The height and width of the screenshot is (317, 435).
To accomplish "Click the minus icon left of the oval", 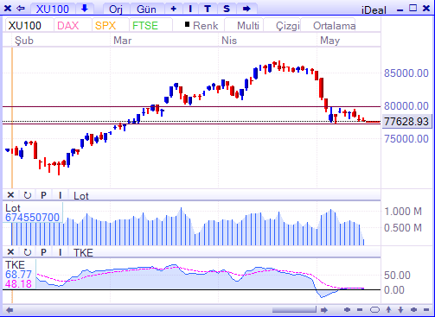I will coord(360,310).
